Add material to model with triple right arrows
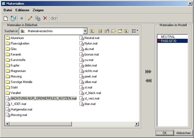The width and height of the screenshot is (194, 138). (x=148, y=72)
